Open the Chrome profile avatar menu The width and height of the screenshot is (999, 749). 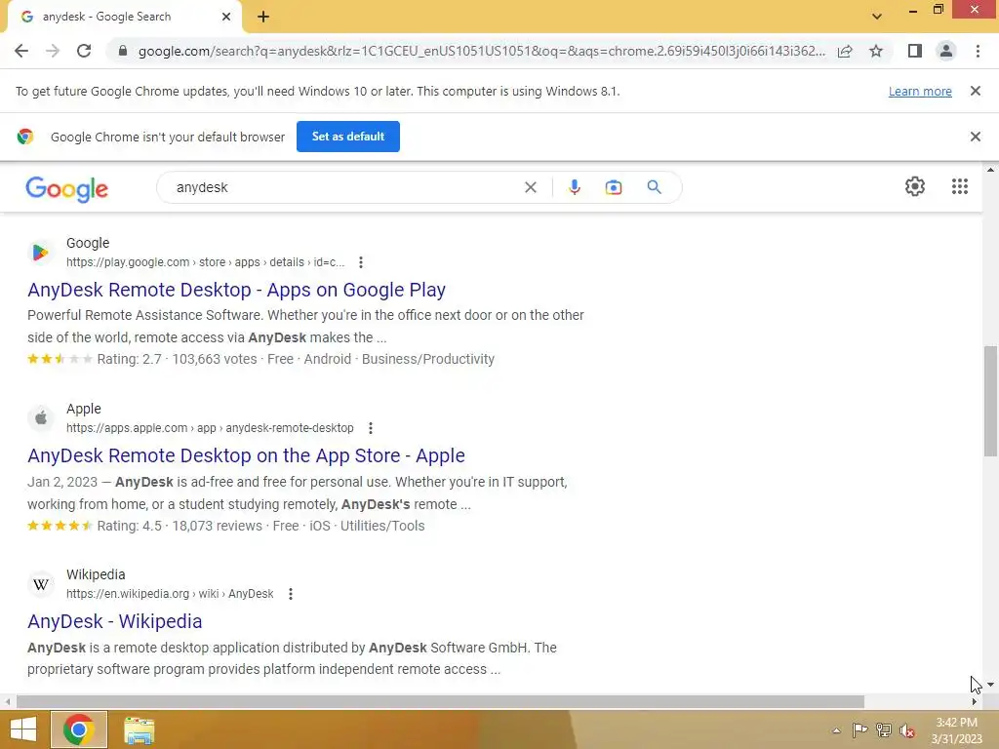point(946,51)
